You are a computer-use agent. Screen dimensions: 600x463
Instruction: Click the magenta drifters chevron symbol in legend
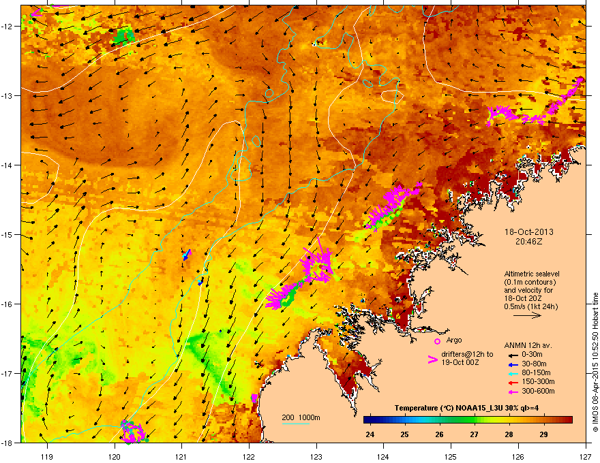(x=432, y=360)
